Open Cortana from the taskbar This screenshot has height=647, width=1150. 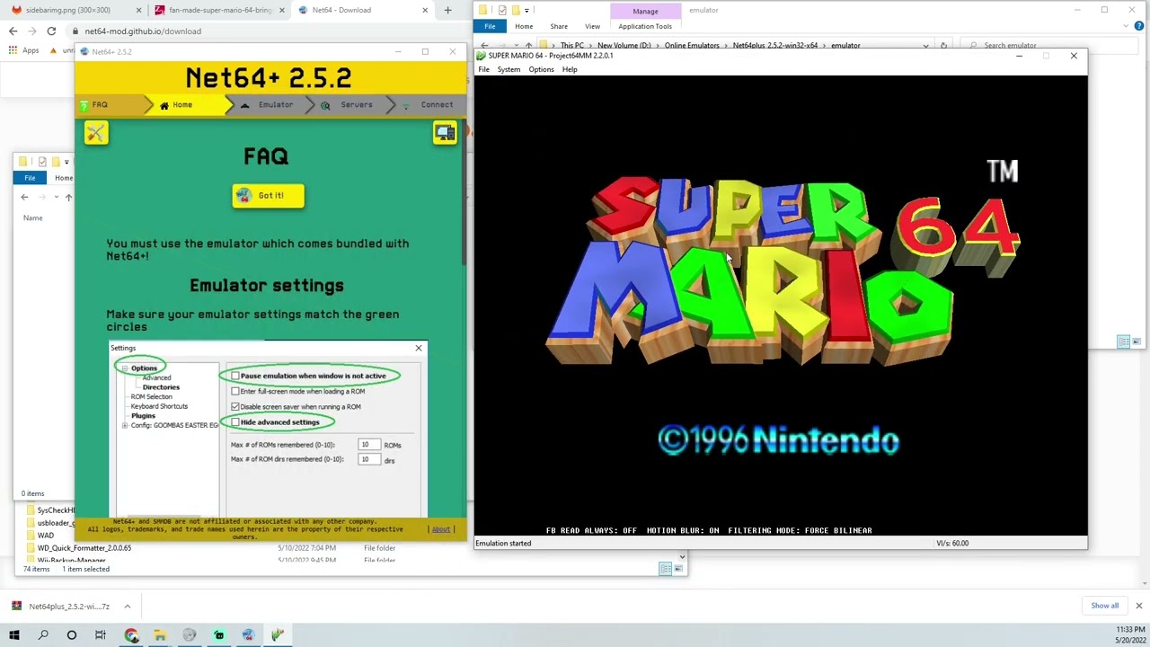72,635
